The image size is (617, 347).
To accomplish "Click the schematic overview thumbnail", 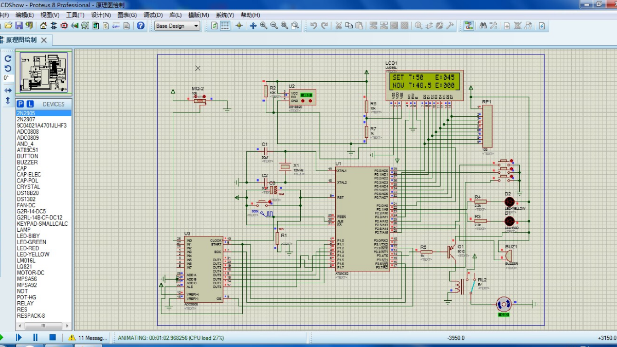I will [x=44, y=72].
